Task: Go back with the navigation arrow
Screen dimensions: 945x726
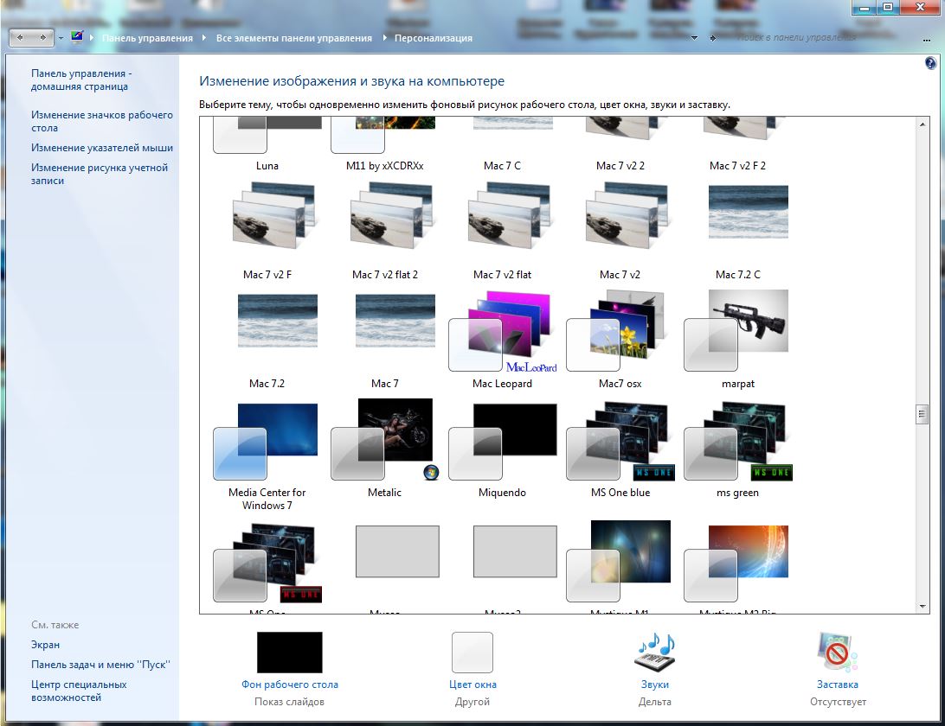Action: coord(21,37)
